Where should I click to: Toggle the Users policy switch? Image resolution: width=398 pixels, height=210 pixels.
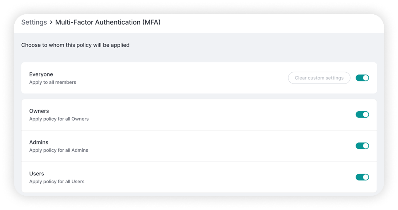pyautogui.click(x=362, y=177)
